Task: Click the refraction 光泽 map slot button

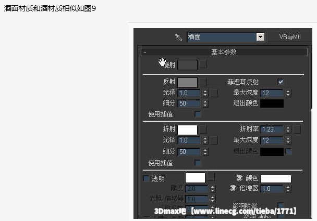Action: (x=214, y=140)
